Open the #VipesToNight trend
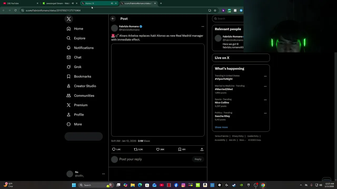This screenshot has height=189, width=337. pyautogui.click(x=224, y=79)
